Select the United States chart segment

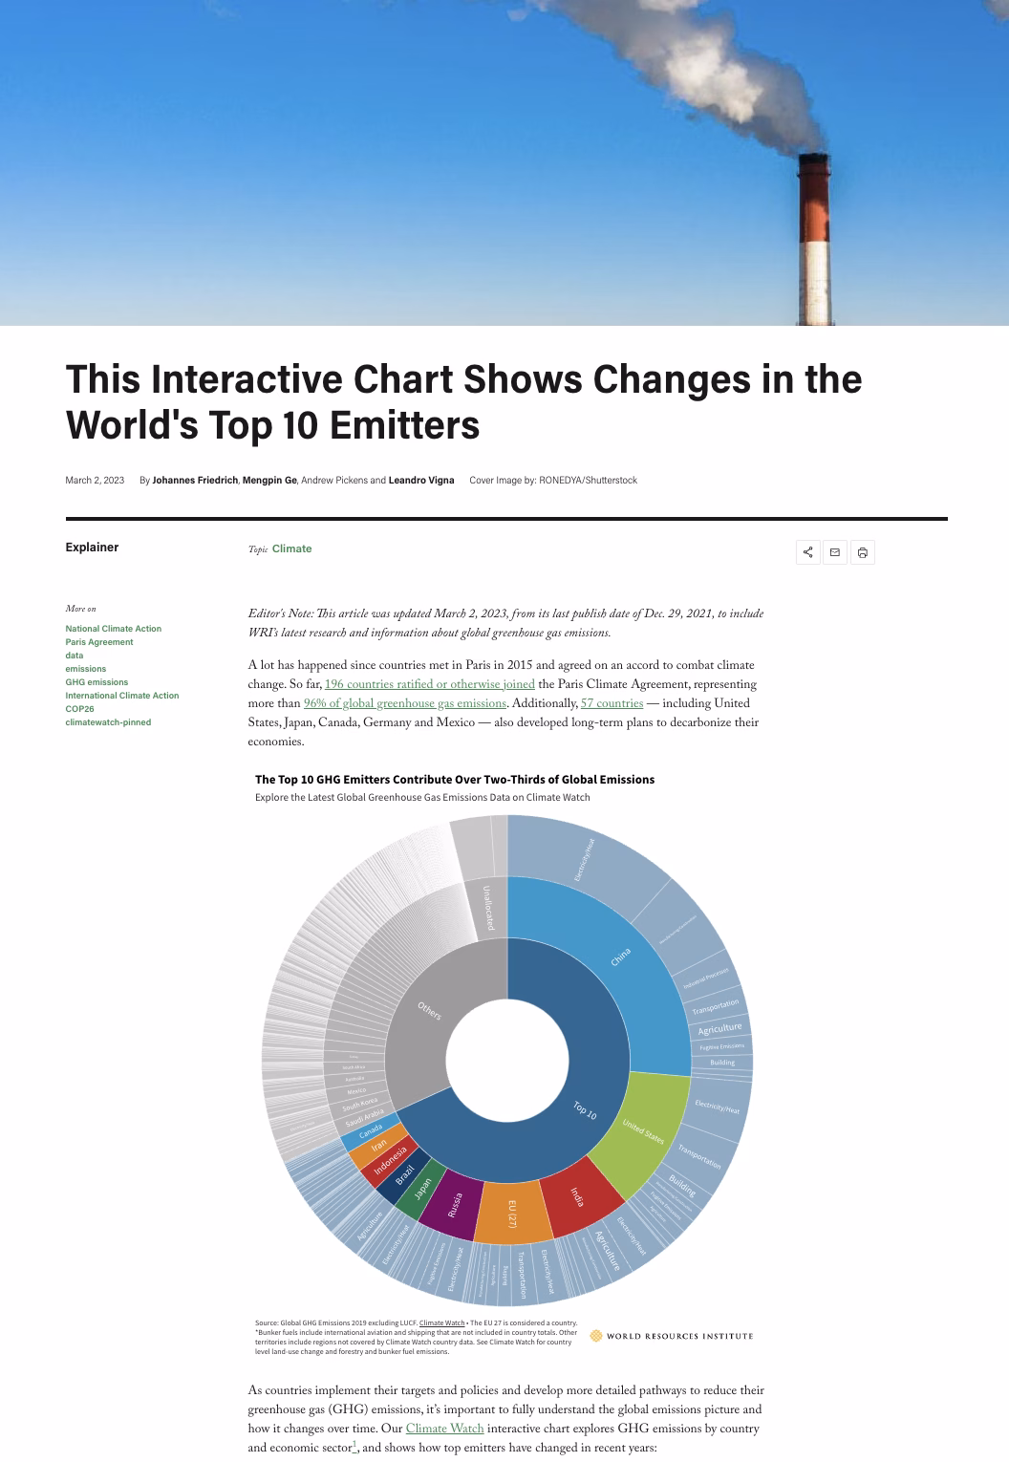click(642, 1132)
